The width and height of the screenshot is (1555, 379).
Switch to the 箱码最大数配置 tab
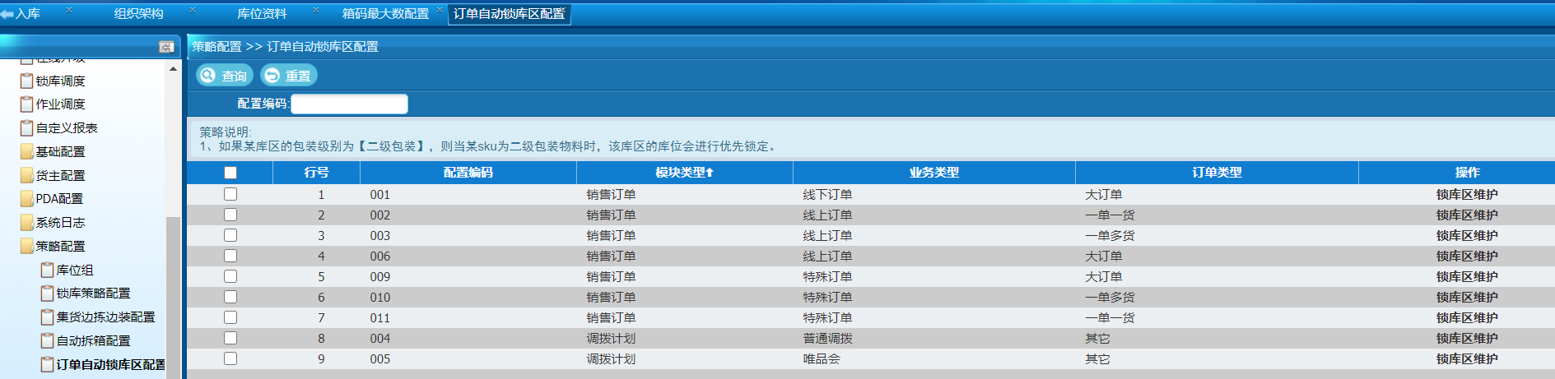[x=385, y=14]
